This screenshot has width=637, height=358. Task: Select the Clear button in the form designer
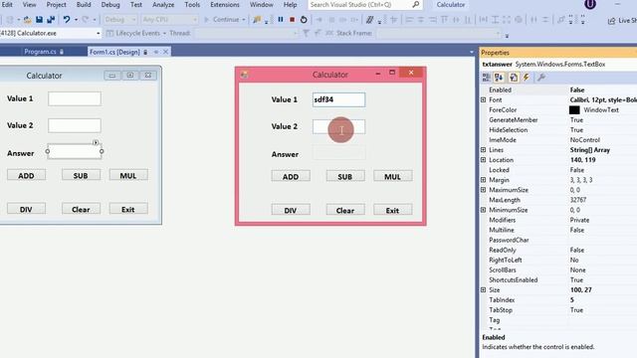tap(81, 209)
